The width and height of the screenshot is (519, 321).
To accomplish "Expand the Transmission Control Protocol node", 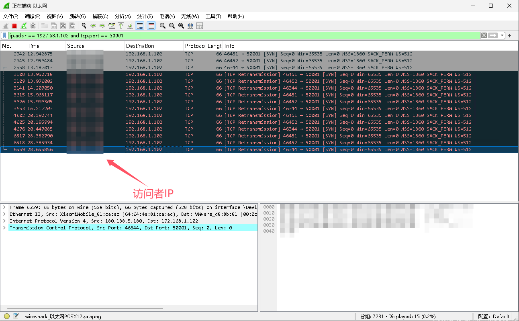I will (x=4, y=228).
